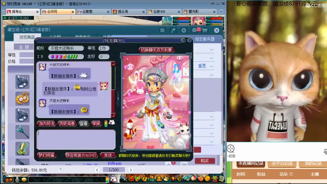Click the 助 helper icon in 藏宝阁
Screen dimensions: 327x184
(x=162, y=30)
